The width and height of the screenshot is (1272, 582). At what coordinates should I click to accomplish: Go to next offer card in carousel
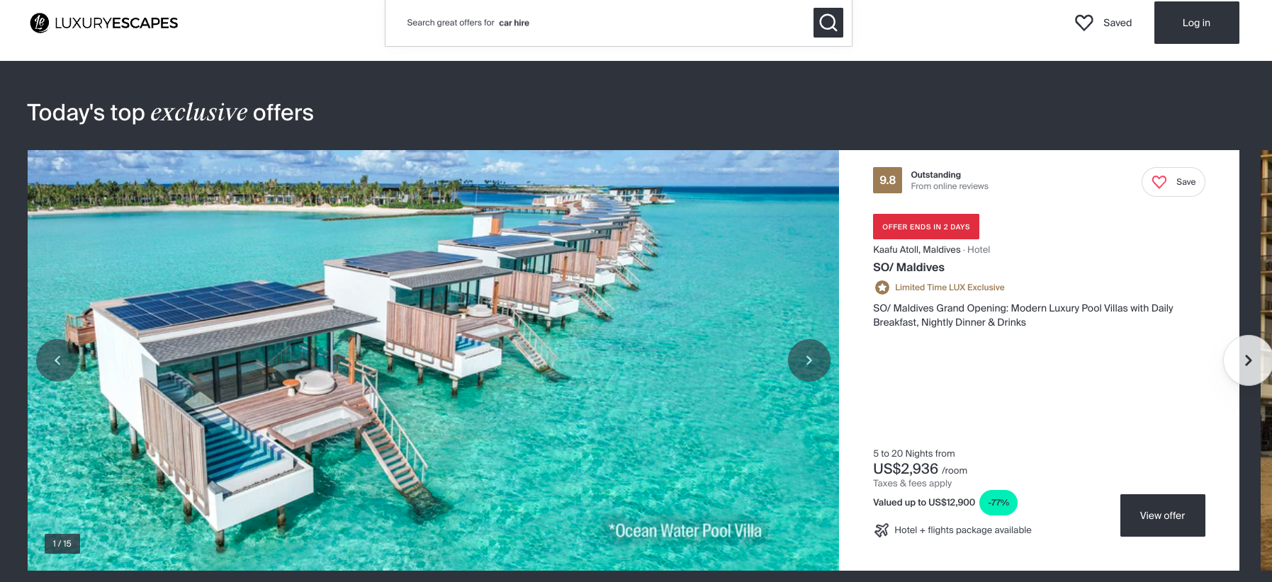point(1248,360)
